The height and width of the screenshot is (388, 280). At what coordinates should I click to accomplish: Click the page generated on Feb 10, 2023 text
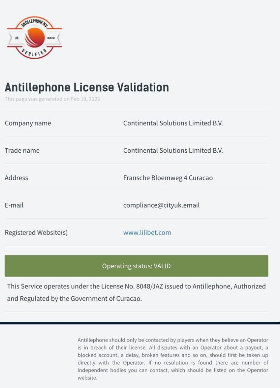52,99
